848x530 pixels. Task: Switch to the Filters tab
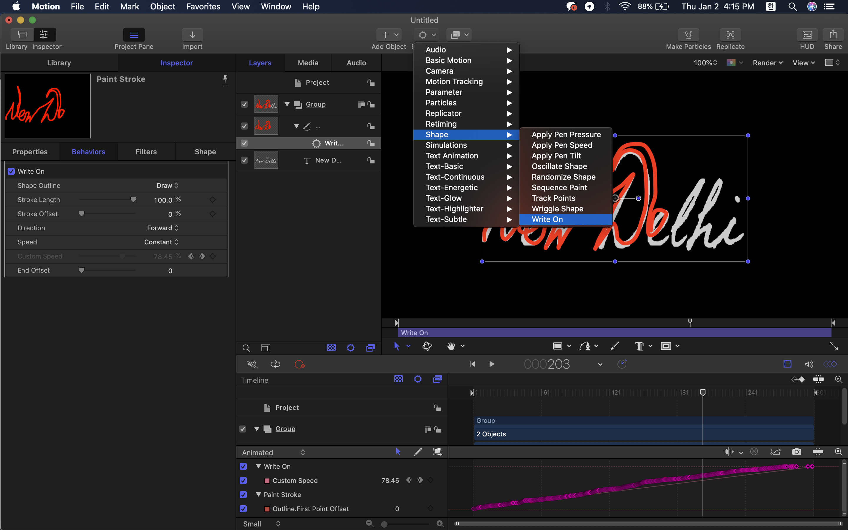(x=146, y=152)
